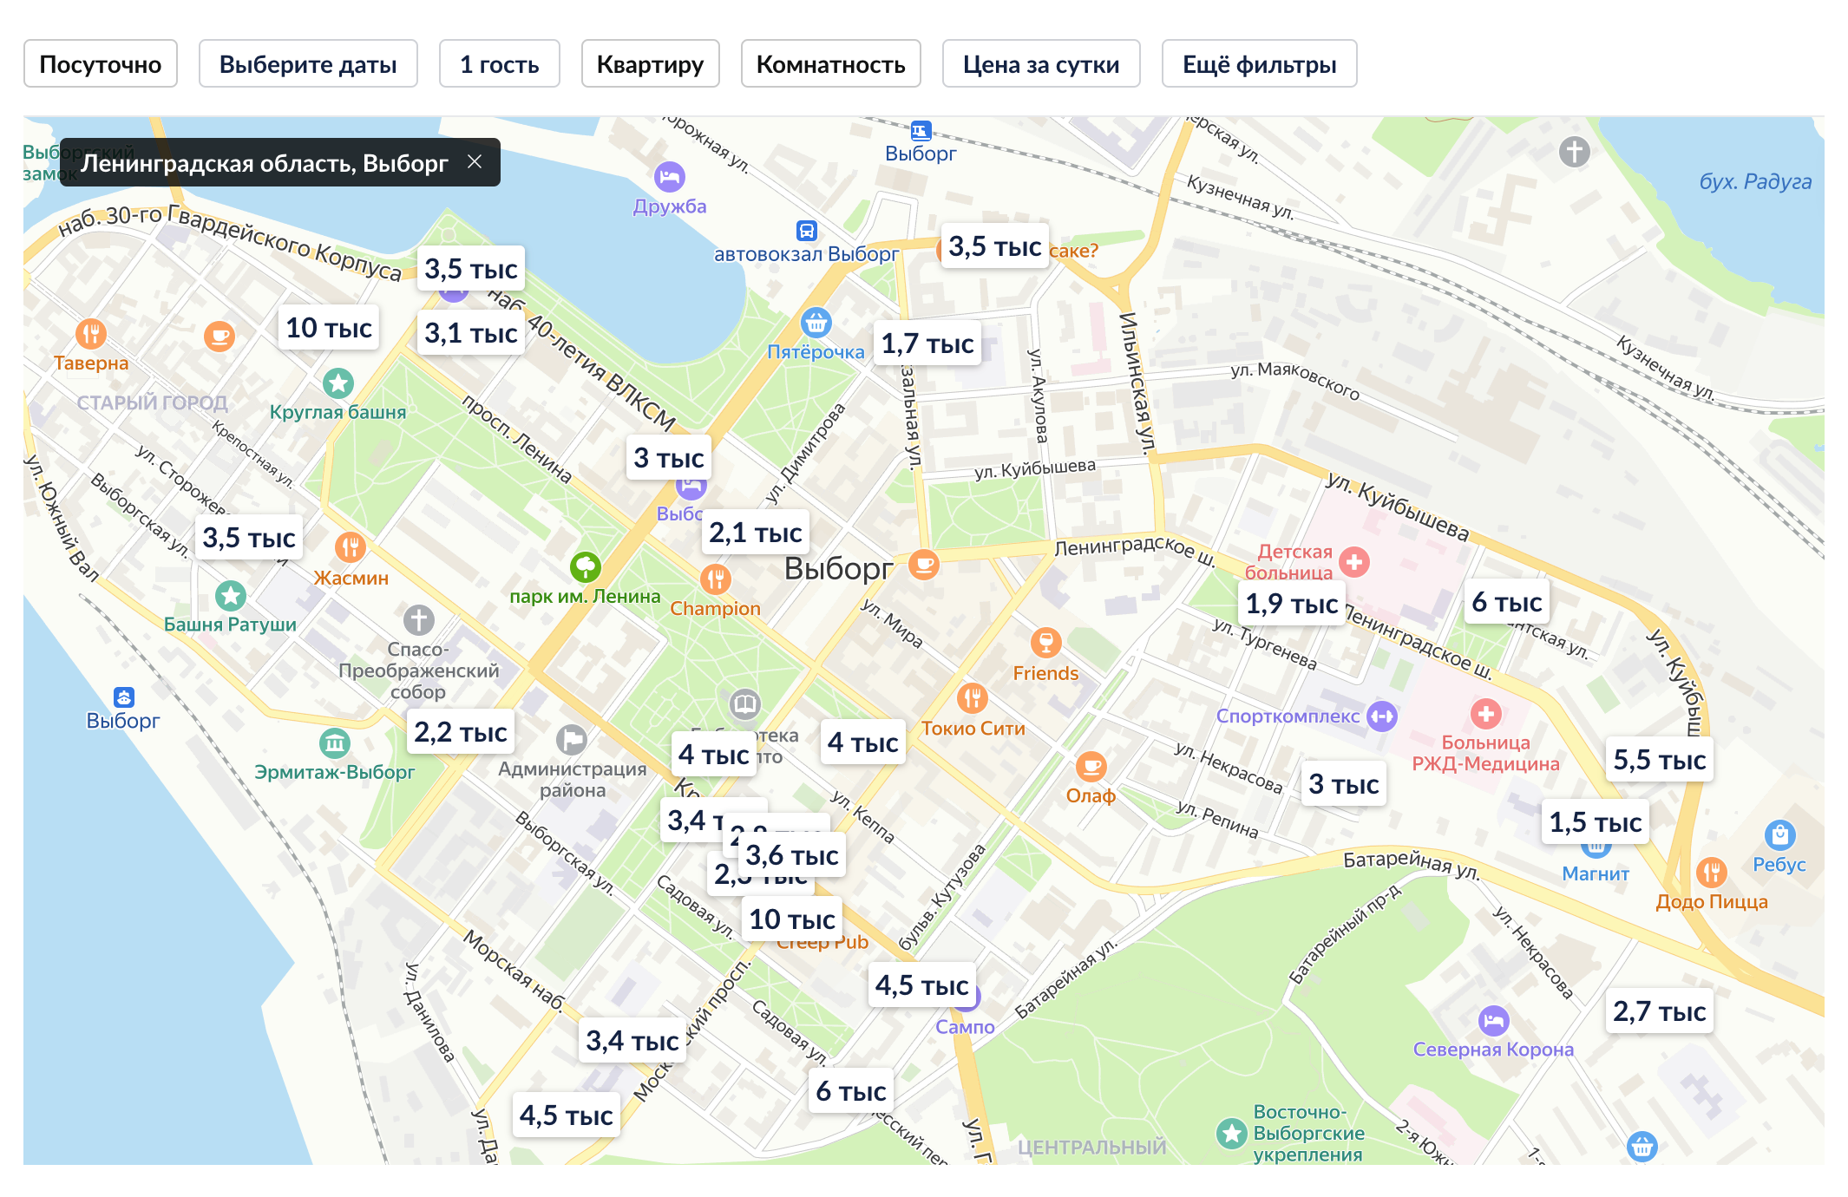This screenshot has height=1197, width=1848.
Task: Click the Додо Пицца restaurant icon
Action: click(1712, 872)
